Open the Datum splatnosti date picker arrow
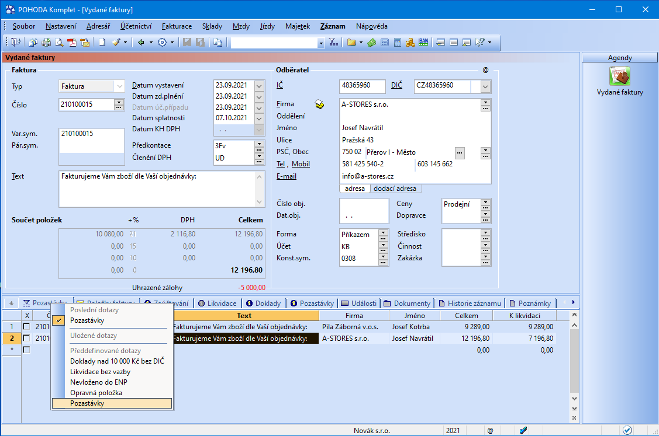Image resolution: width=659 pixels, height=436 pixels. pyautogui.click(x=259, y=118)
